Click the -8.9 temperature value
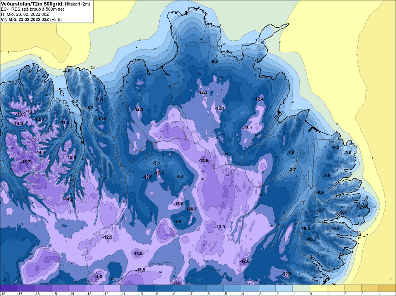 click(x=320, y=192)
